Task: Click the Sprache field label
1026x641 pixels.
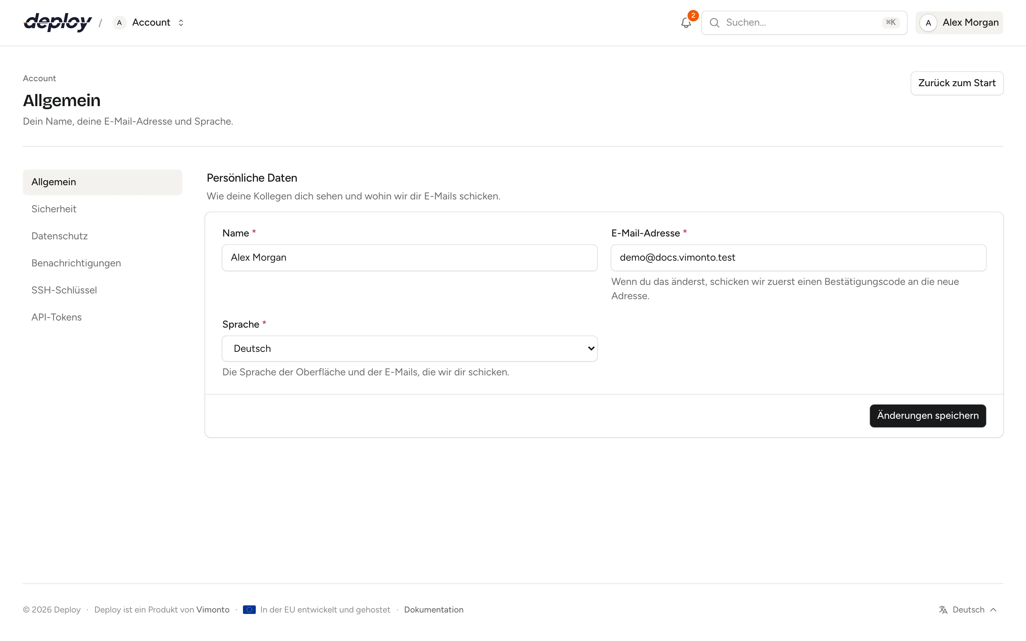Action: (x=241, y=324)
